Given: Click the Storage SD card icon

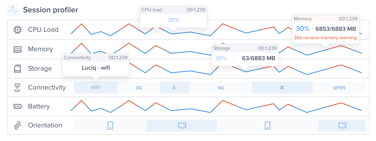Looking at the screenshot, I should 18,69.
